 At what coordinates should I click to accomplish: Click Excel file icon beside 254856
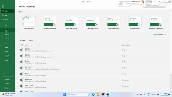click(x=22, y=56)
